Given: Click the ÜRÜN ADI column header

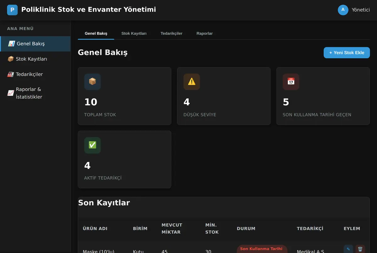Looking at the screenshot, I should (x=95, y=229).
